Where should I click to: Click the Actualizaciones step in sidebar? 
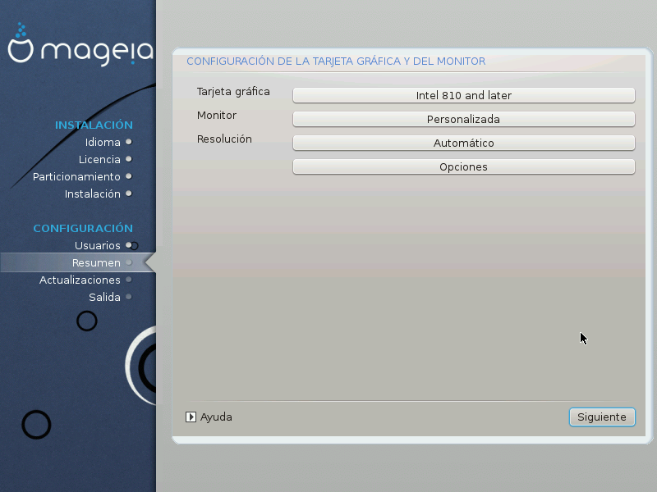[x=80, y=280]
